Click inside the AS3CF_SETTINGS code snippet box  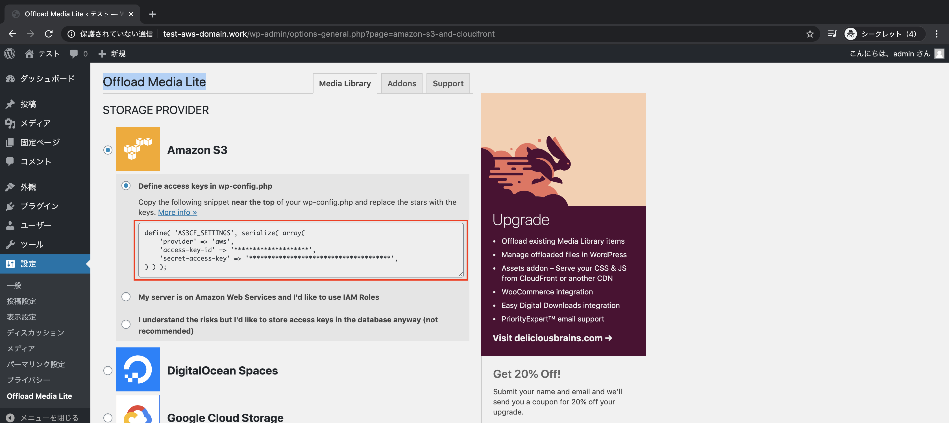click(x=301, y=250)
